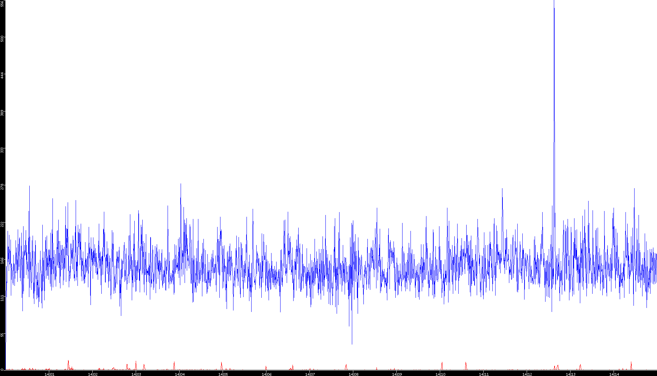657x376 pixels.
Task: Click the 14:05 time axis label
Action: click(223, 374)
